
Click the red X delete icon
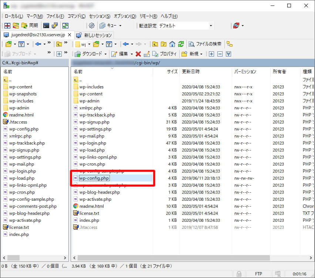(139, 53)
